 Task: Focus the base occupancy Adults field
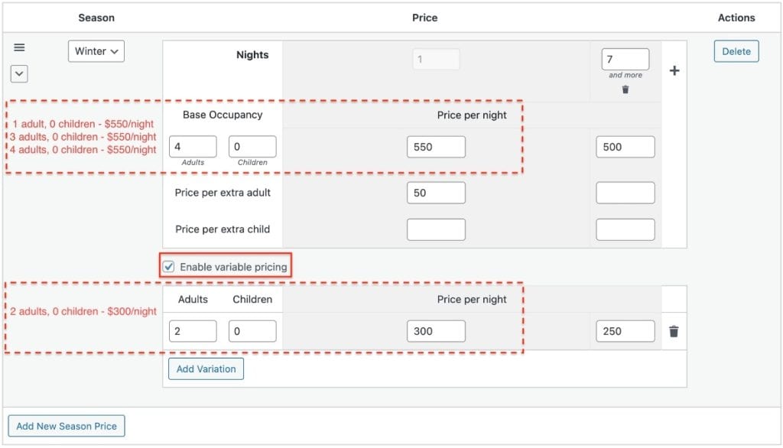coord(193,147)
